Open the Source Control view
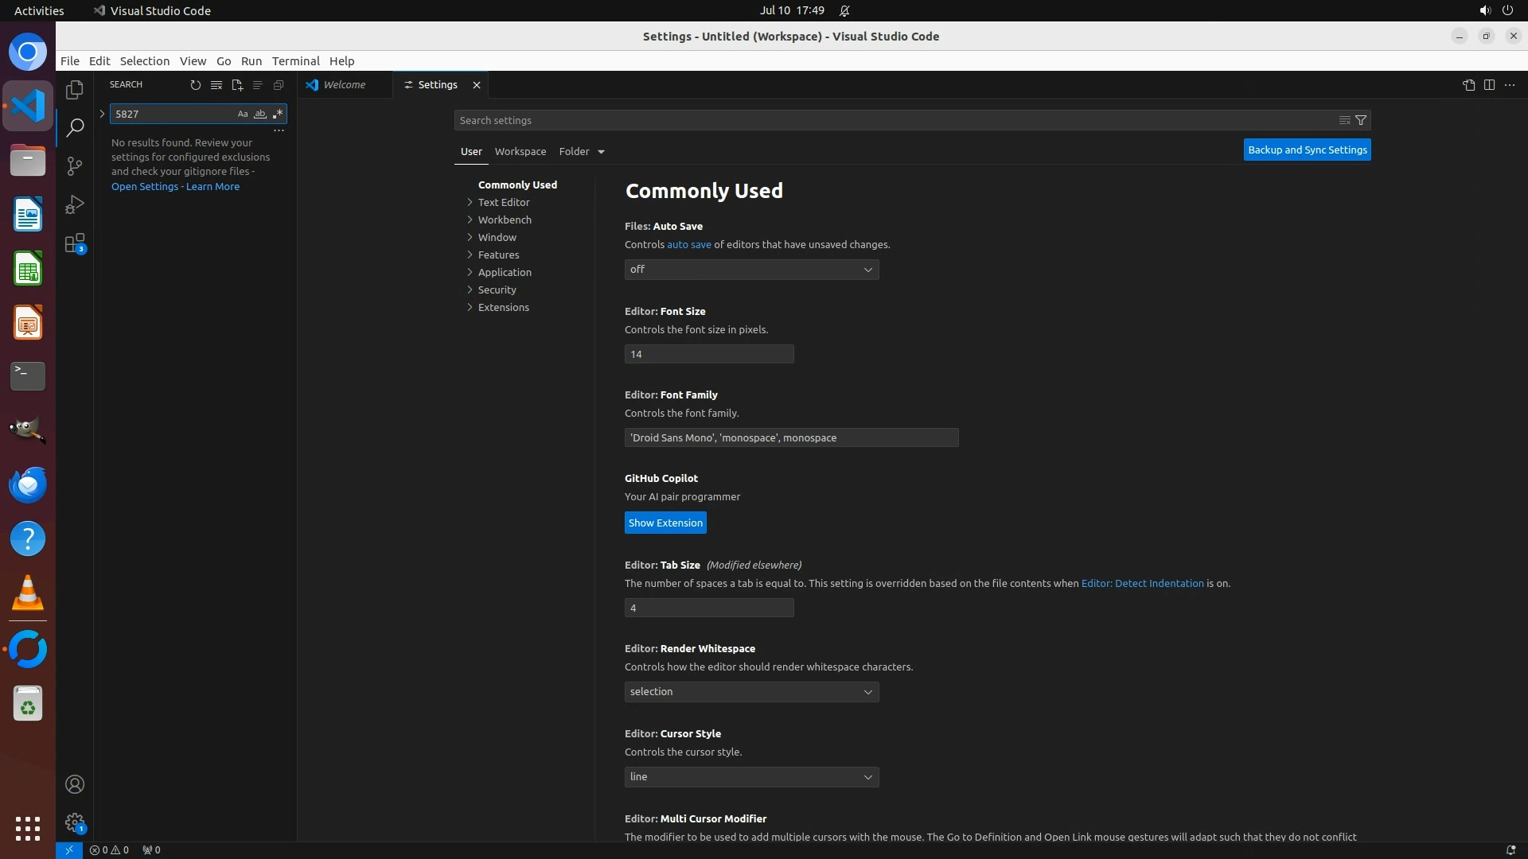 point(75,165)
